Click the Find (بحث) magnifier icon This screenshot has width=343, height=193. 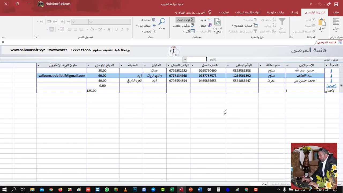coord(162,22)
